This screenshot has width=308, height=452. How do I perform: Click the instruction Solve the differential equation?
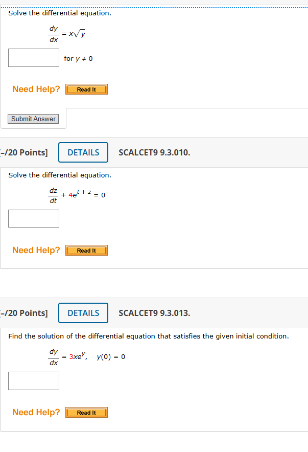pos(59,13)
